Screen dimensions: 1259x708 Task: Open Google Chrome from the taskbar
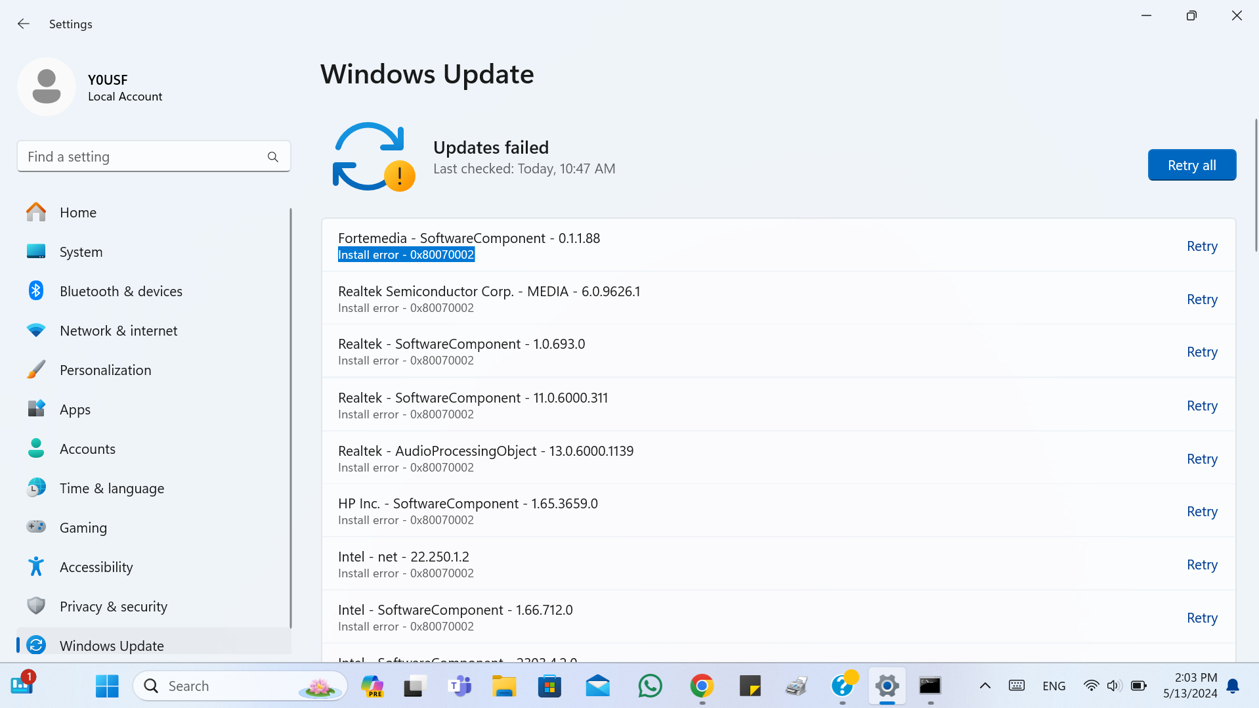point(702,686)
